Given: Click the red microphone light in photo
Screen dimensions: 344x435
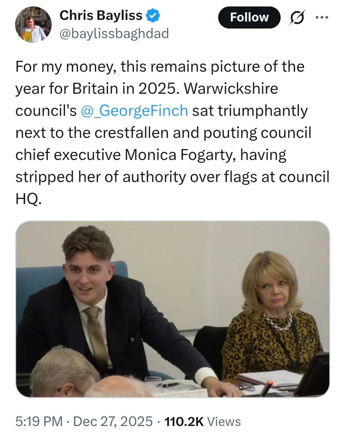Looking at the screenshot, I should coord(270,382).
